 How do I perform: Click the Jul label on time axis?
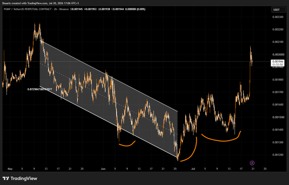[193, 169]
